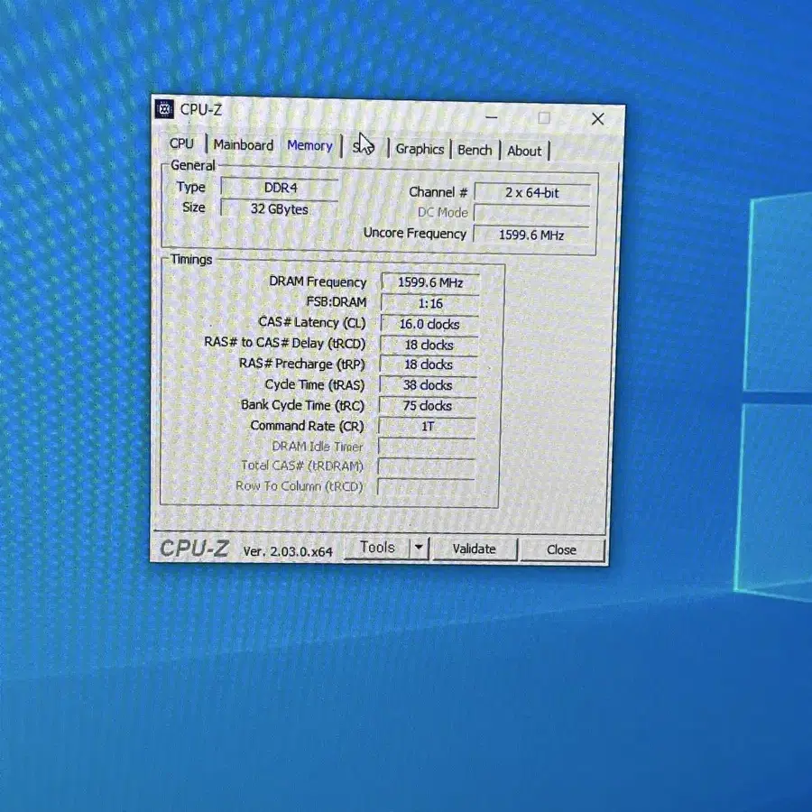
Task: Click the "Cycle Time (tRAS)" label
Action: (x=314, y=384)
